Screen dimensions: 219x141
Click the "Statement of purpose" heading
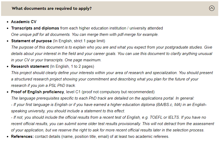[31, 41]
